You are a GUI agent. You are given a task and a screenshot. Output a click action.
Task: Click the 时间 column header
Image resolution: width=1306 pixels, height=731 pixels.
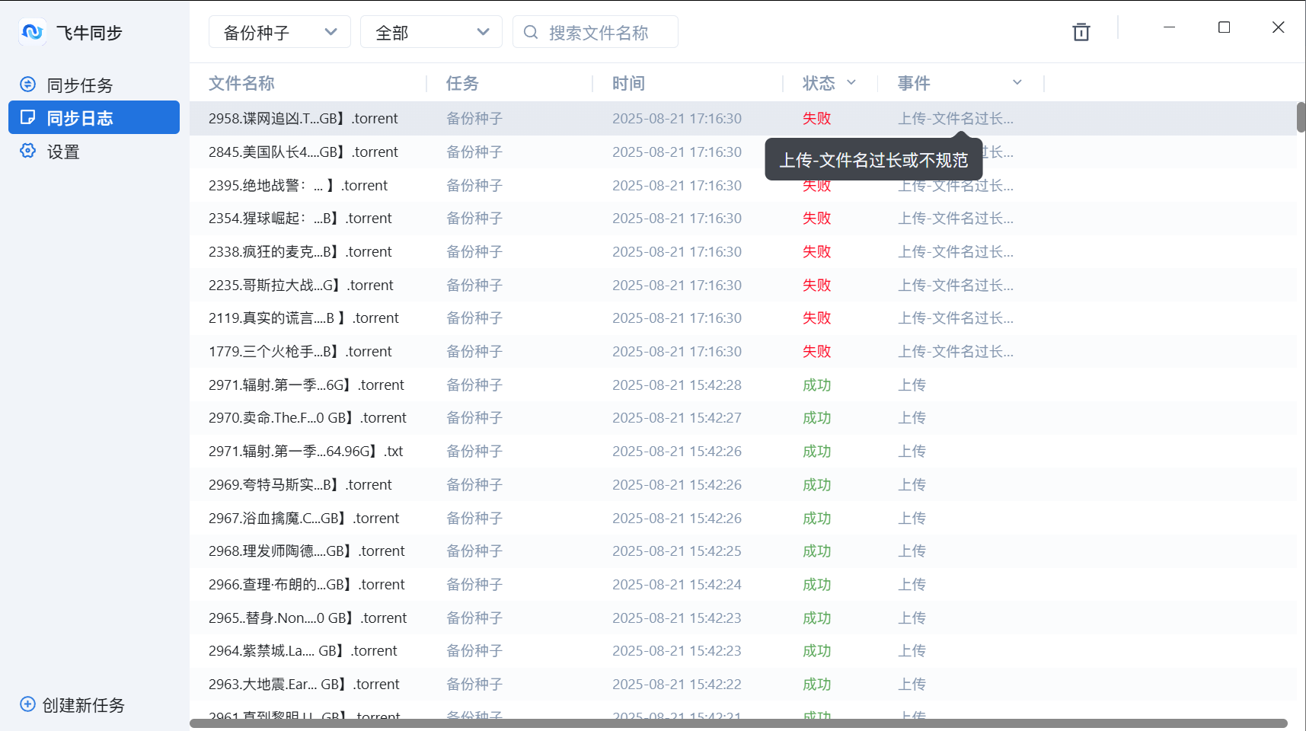point(628,83)
